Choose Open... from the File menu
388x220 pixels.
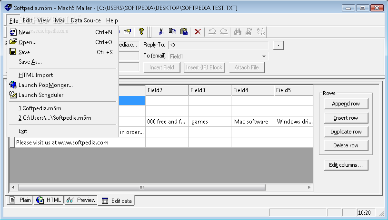point(63,42)
